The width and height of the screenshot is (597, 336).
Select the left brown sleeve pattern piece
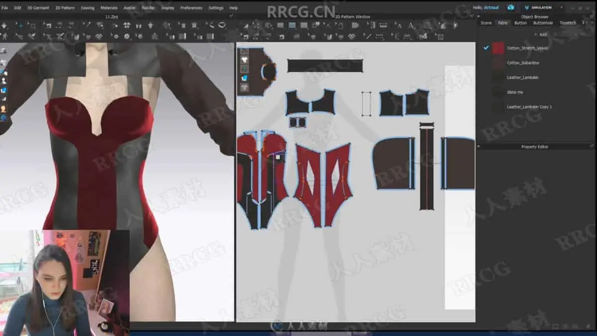(394, 163)
